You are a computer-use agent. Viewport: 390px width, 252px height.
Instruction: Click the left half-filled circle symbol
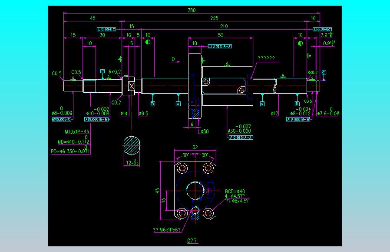click(x=148, y=42)
